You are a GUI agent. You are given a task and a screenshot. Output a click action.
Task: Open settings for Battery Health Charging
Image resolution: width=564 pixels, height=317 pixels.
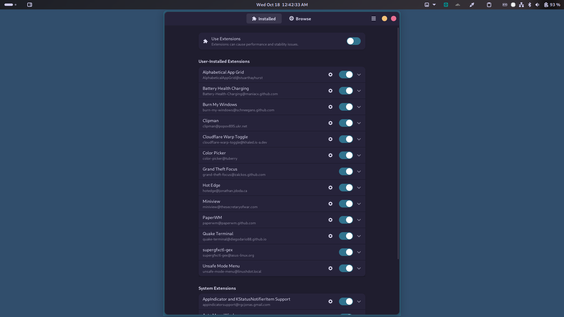click(330, 91)
